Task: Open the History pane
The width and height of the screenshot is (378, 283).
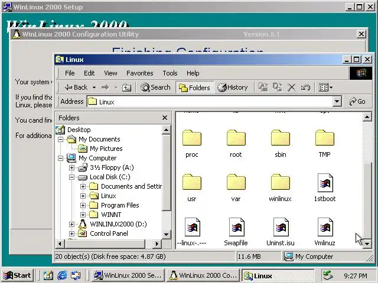Action: [x=232, y=87]
